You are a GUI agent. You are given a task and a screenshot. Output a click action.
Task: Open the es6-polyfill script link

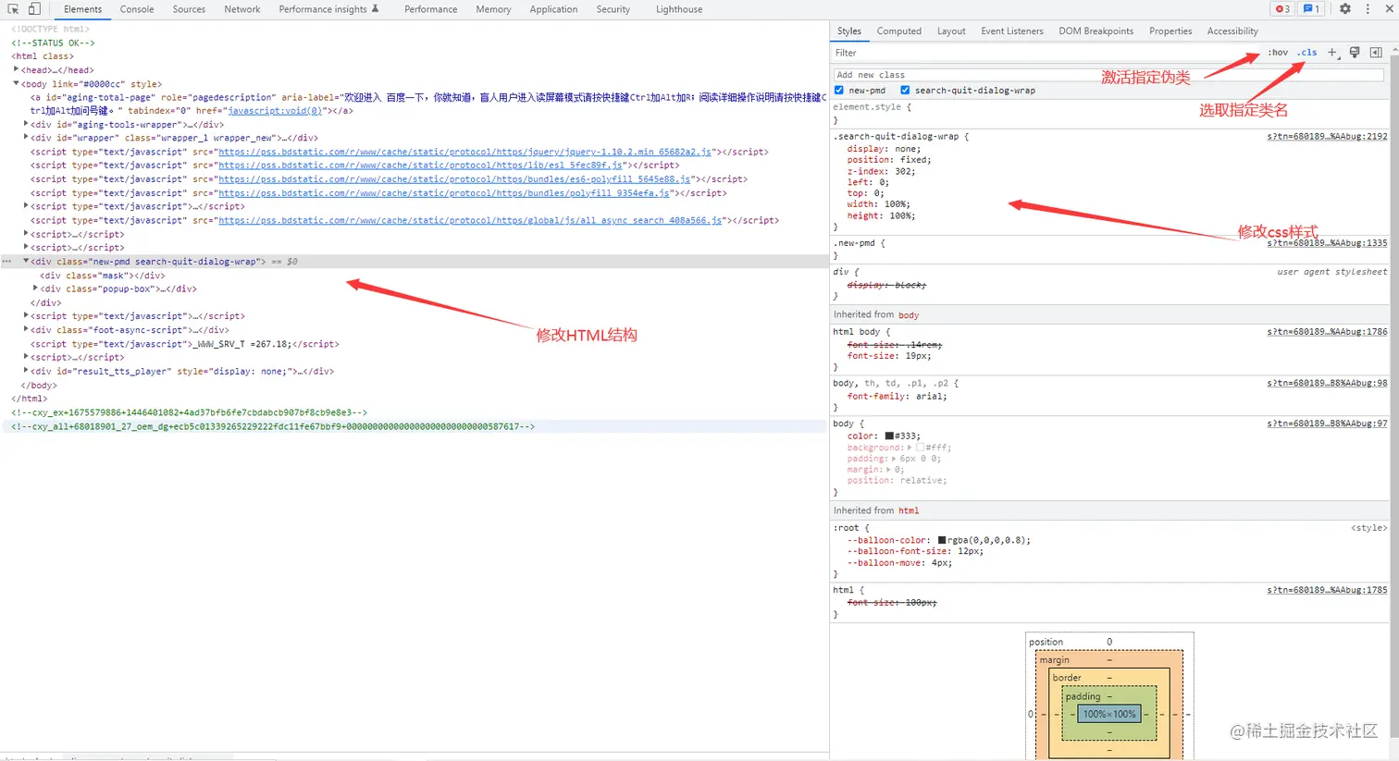click(454, 179)
